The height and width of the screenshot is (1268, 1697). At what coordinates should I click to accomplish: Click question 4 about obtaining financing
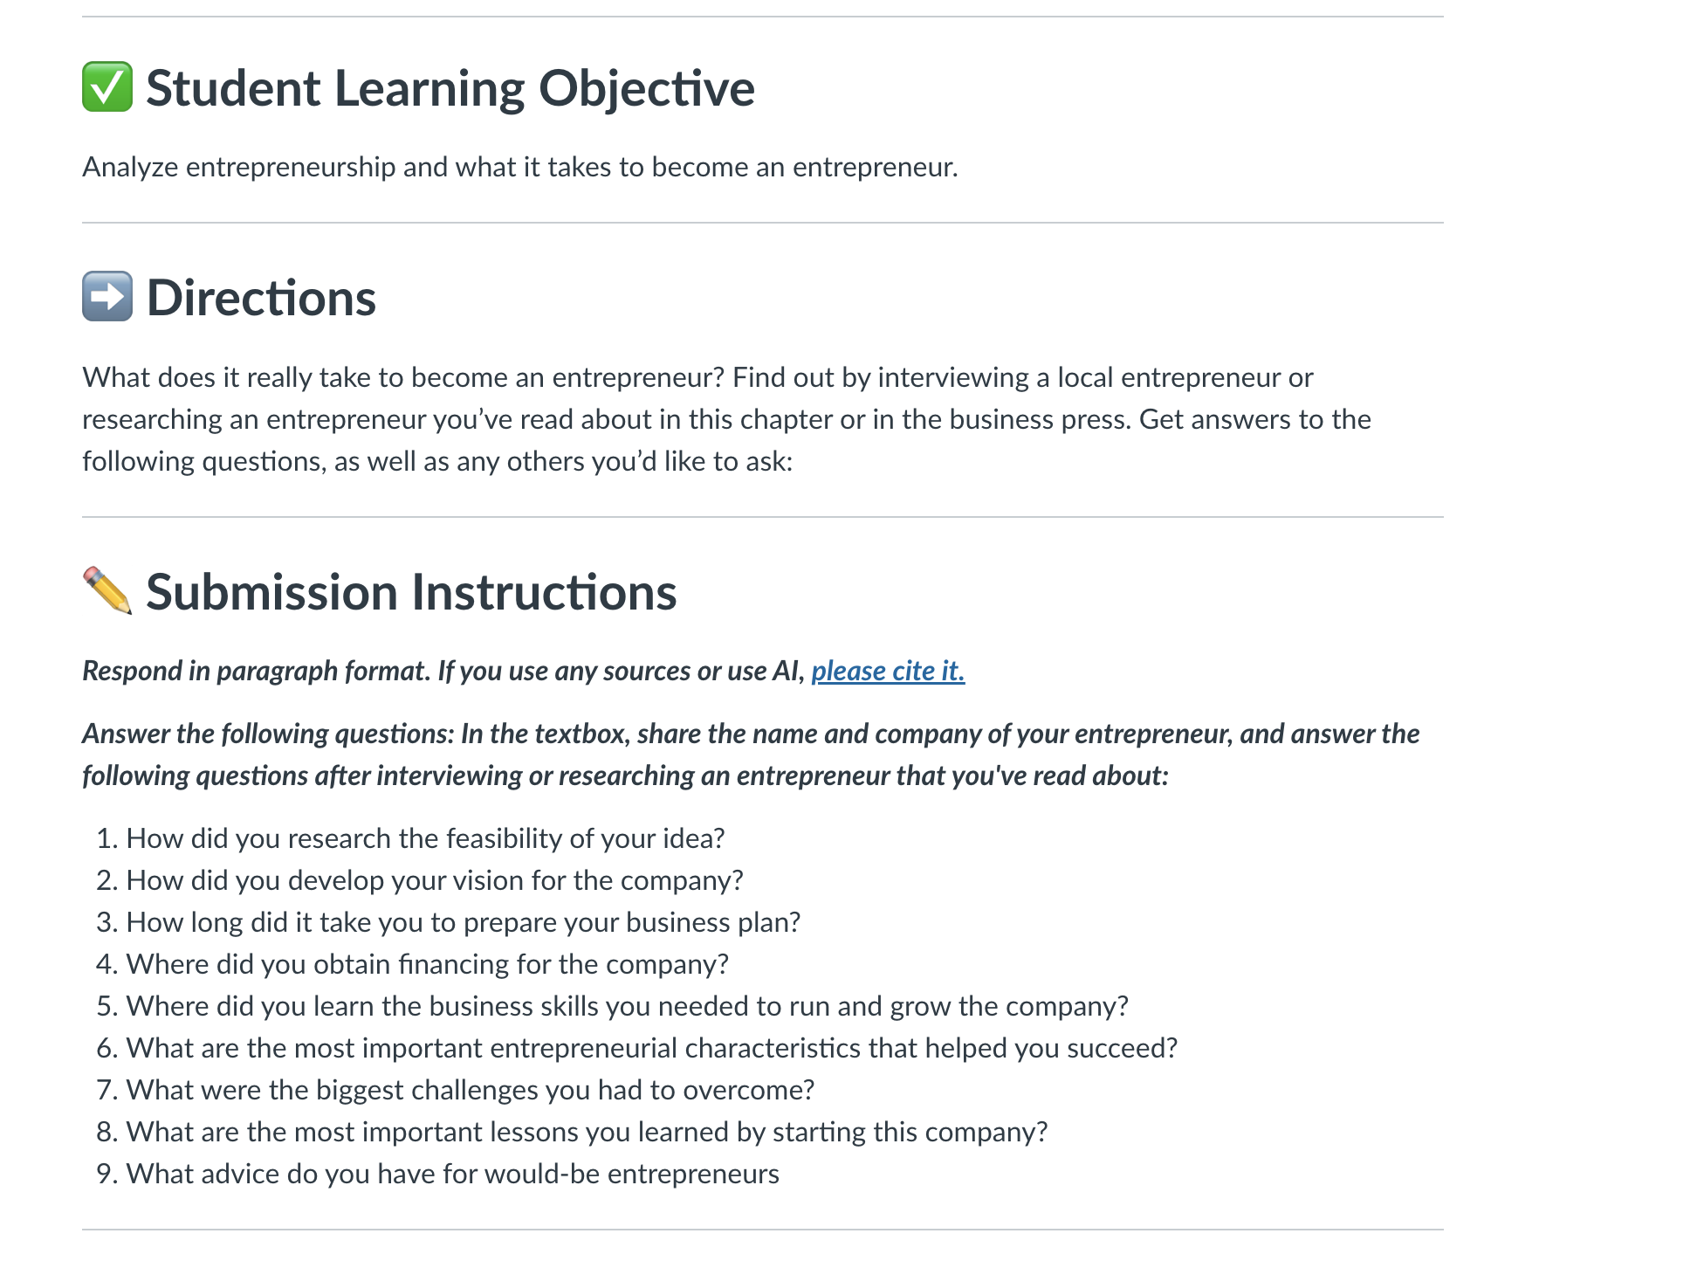coord(428,964)
